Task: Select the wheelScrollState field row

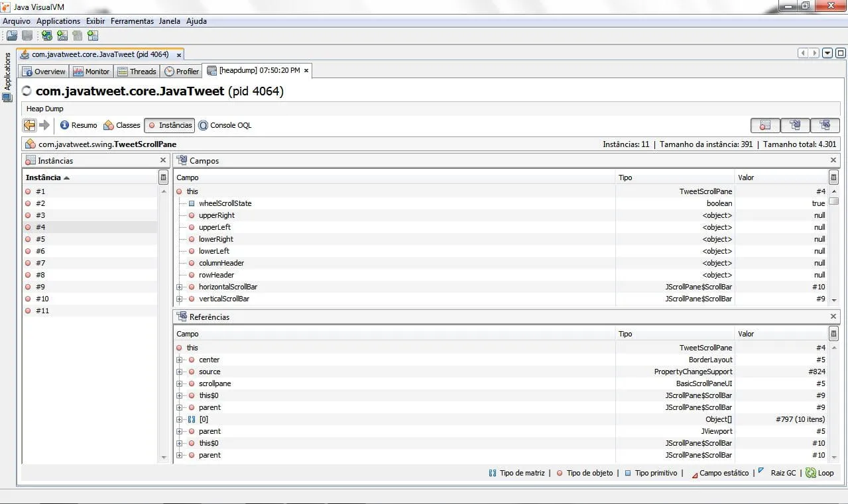Action: click(501, 203)
